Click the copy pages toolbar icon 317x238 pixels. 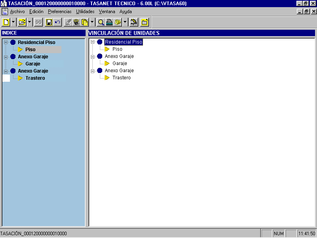coord(85,22)
